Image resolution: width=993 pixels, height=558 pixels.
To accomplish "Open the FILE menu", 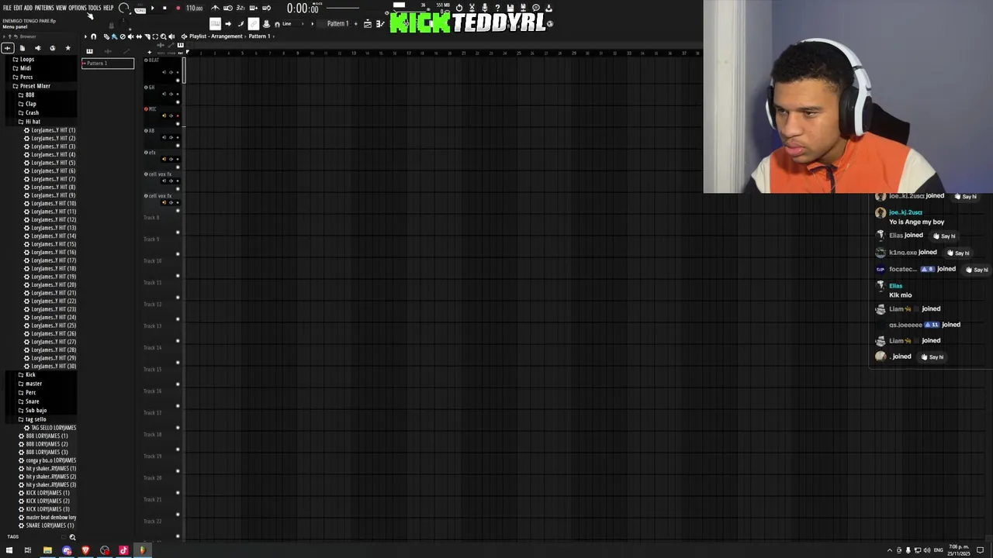I will click(x=7, y=8).
